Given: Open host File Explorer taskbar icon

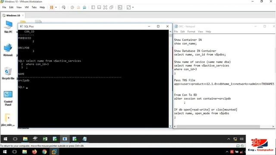Looking at the screenshot, I should click(x=25, y=152).
